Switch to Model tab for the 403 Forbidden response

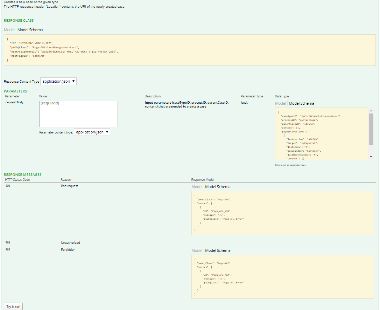(197, 250)
